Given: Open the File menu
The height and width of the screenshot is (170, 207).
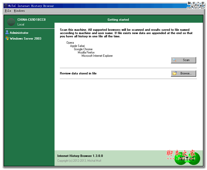Looking at the screenshot, I should (x=8, y=11).
